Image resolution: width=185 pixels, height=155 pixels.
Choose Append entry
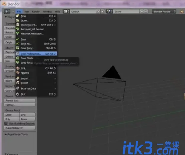click(36, 73)
